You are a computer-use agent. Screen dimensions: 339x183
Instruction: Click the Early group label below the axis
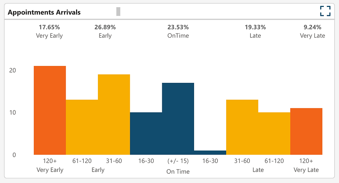click(x=98, y=170)
